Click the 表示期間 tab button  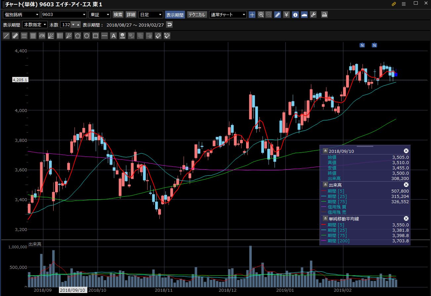175,15
